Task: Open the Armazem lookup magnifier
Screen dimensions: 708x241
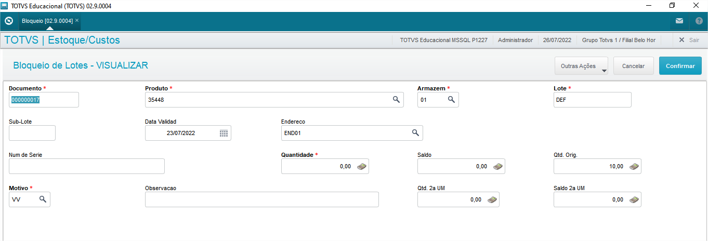Action: (451, 100)
